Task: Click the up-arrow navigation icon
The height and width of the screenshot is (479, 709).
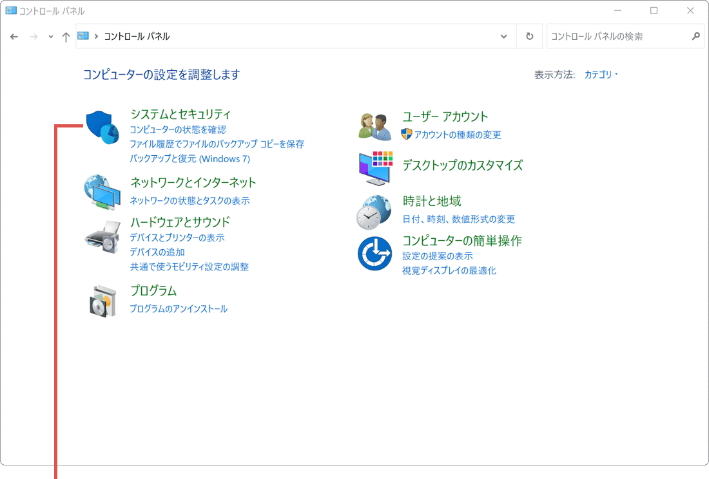Action: 66,36
